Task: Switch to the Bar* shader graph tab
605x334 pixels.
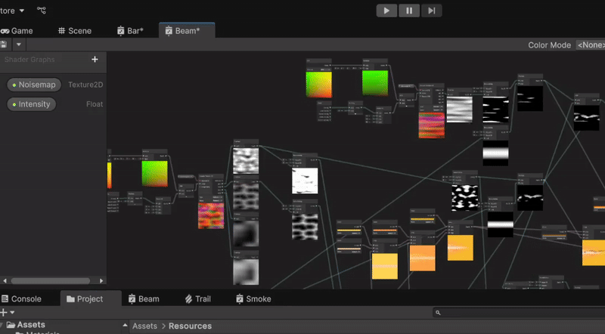Action: coord(130,31)
